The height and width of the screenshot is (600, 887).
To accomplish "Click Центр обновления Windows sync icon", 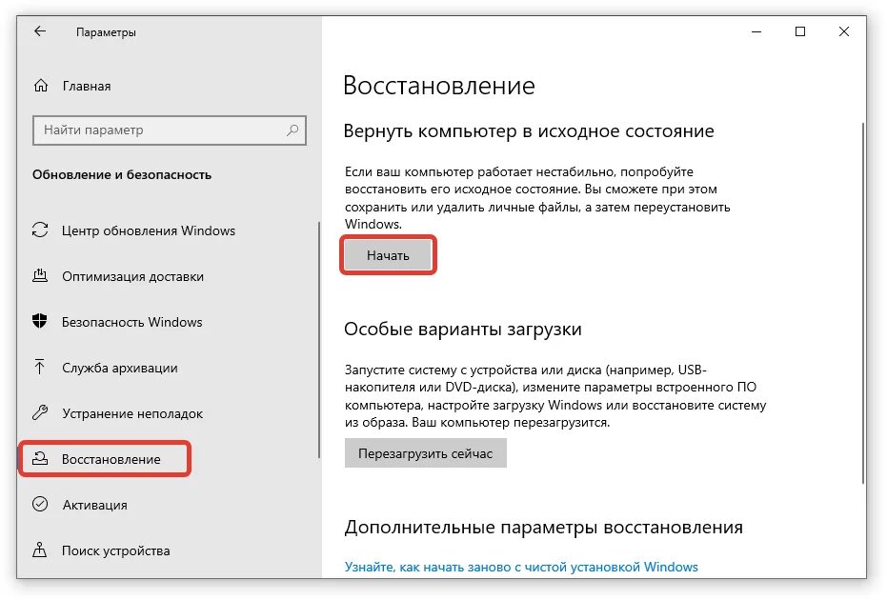I will [x=40, y=230].
